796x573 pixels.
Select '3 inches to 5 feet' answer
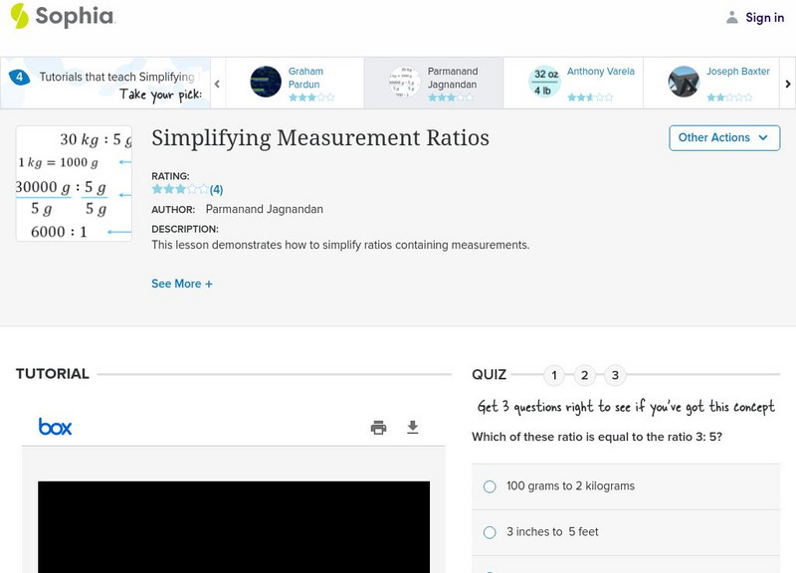[489, 532]
